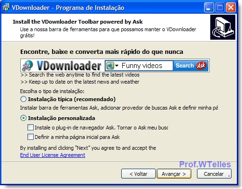Image resolution: width=242 pixels, height=189 pixels.
Task: Click the Avançar > button
Action: (174, 174)
